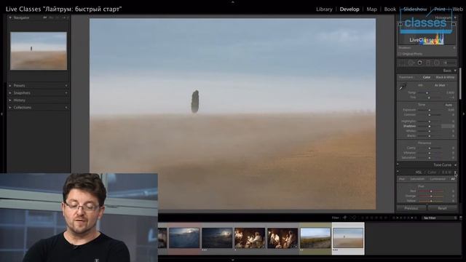The image size is (466, 262).
Task: Select the Radial Filter tool icon
Action: [x=437, y=63]
